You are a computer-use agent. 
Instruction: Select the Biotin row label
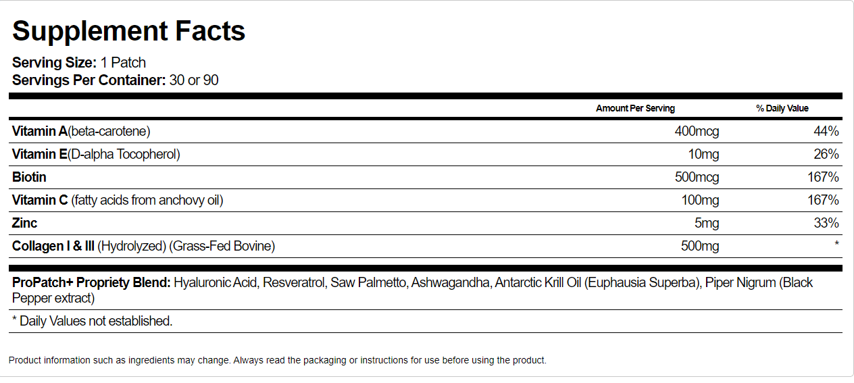pos(29,177)
